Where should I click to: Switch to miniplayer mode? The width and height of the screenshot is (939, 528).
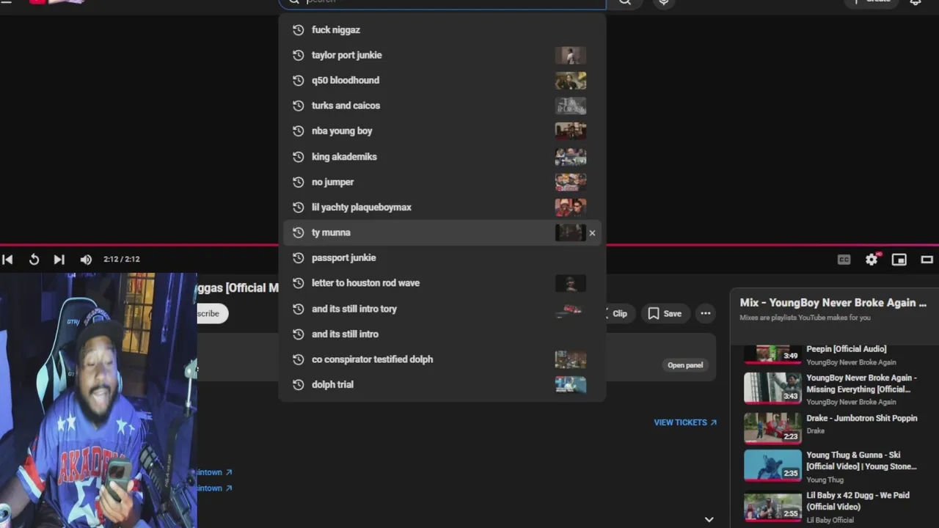pyautogui.click(x=899, y=260)
